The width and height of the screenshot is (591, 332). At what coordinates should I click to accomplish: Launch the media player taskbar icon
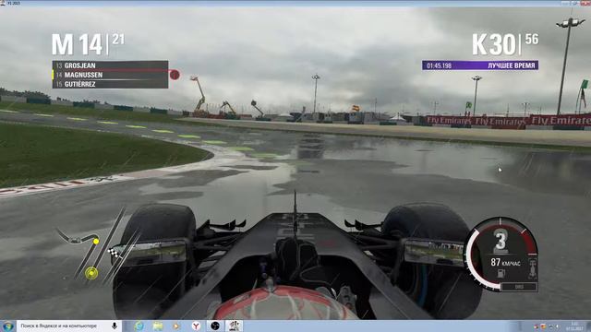[176, 326]
